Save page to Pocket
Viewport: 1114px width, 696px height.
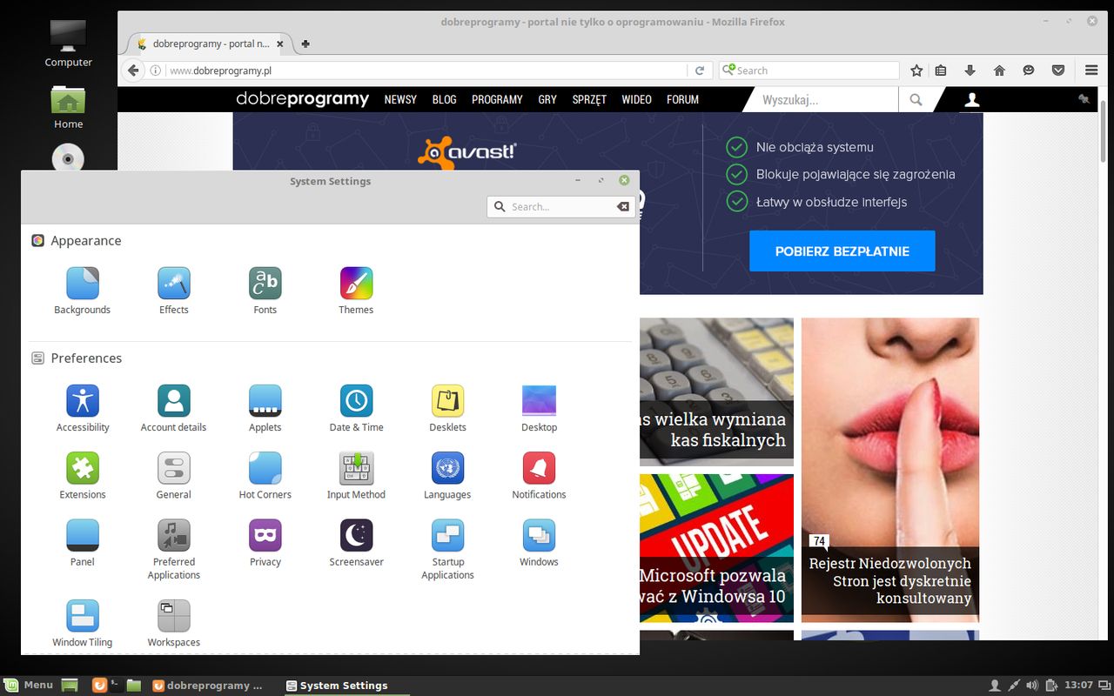[1058, 70]
